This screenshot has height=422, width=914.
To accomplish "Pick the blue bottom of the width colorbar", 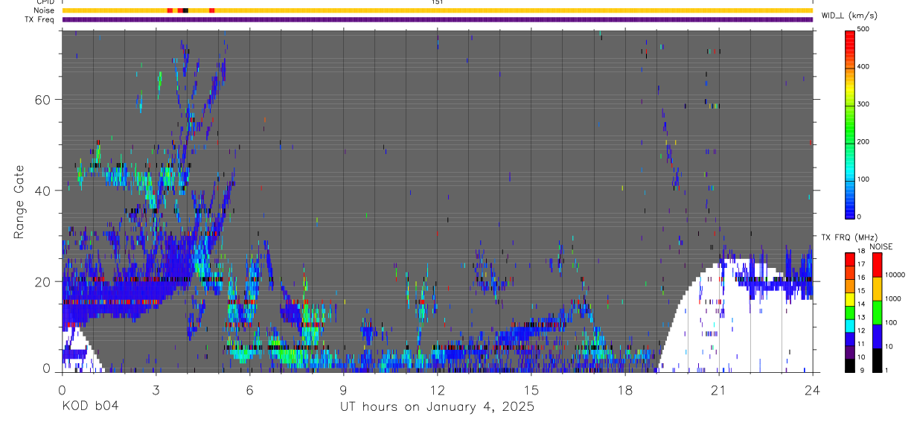I will pyautogui.click(x=850, y=207).
